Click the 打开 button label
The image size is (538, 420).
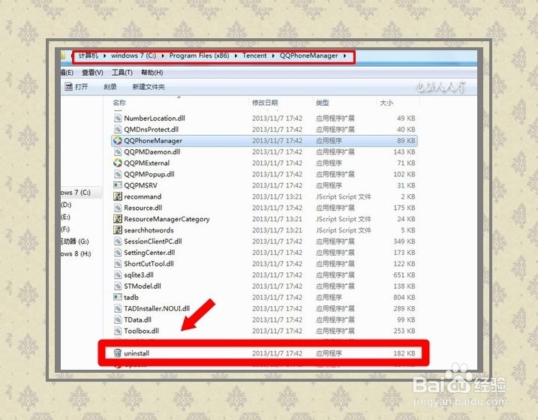81,87
